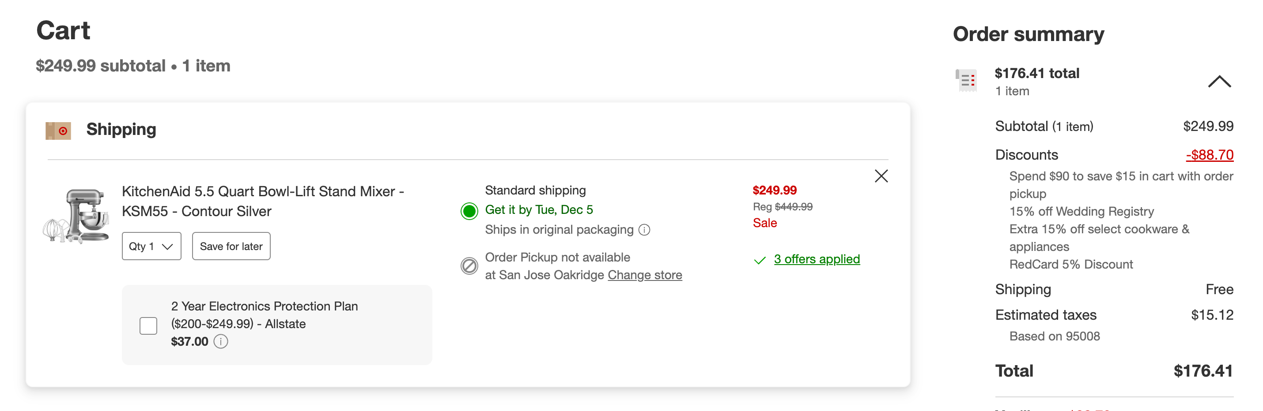
Task: Collapse the Order summary with the chevron
Action: [1219, 81]
